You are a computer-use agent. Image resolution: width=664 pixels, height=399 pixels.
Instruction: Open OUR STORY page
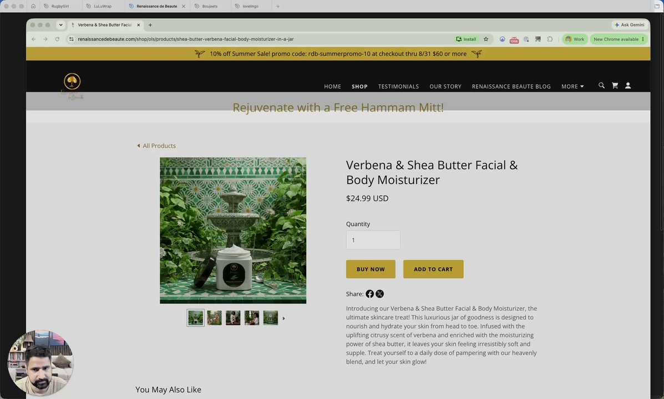point(445,86)
